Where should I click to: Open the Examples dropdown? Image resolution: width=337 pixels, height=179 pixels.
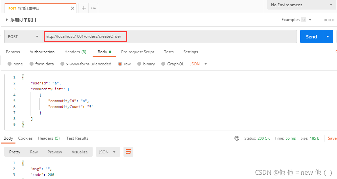[296, 20]
